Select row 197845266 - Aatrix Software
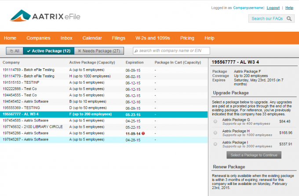 pos(104,133)
